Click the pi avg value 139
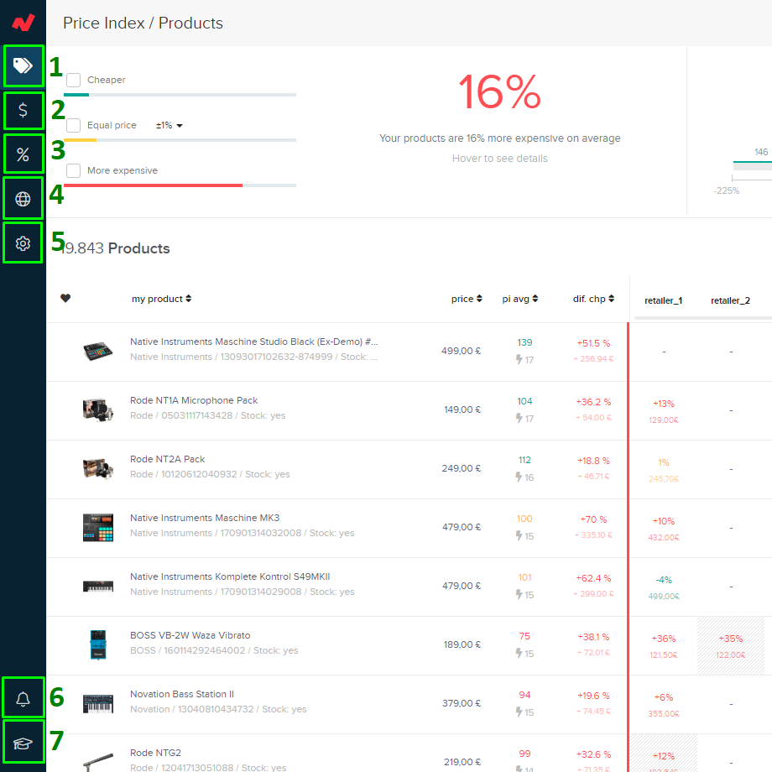Viewport: 772px width, 772px height. [x=524, y=342]
